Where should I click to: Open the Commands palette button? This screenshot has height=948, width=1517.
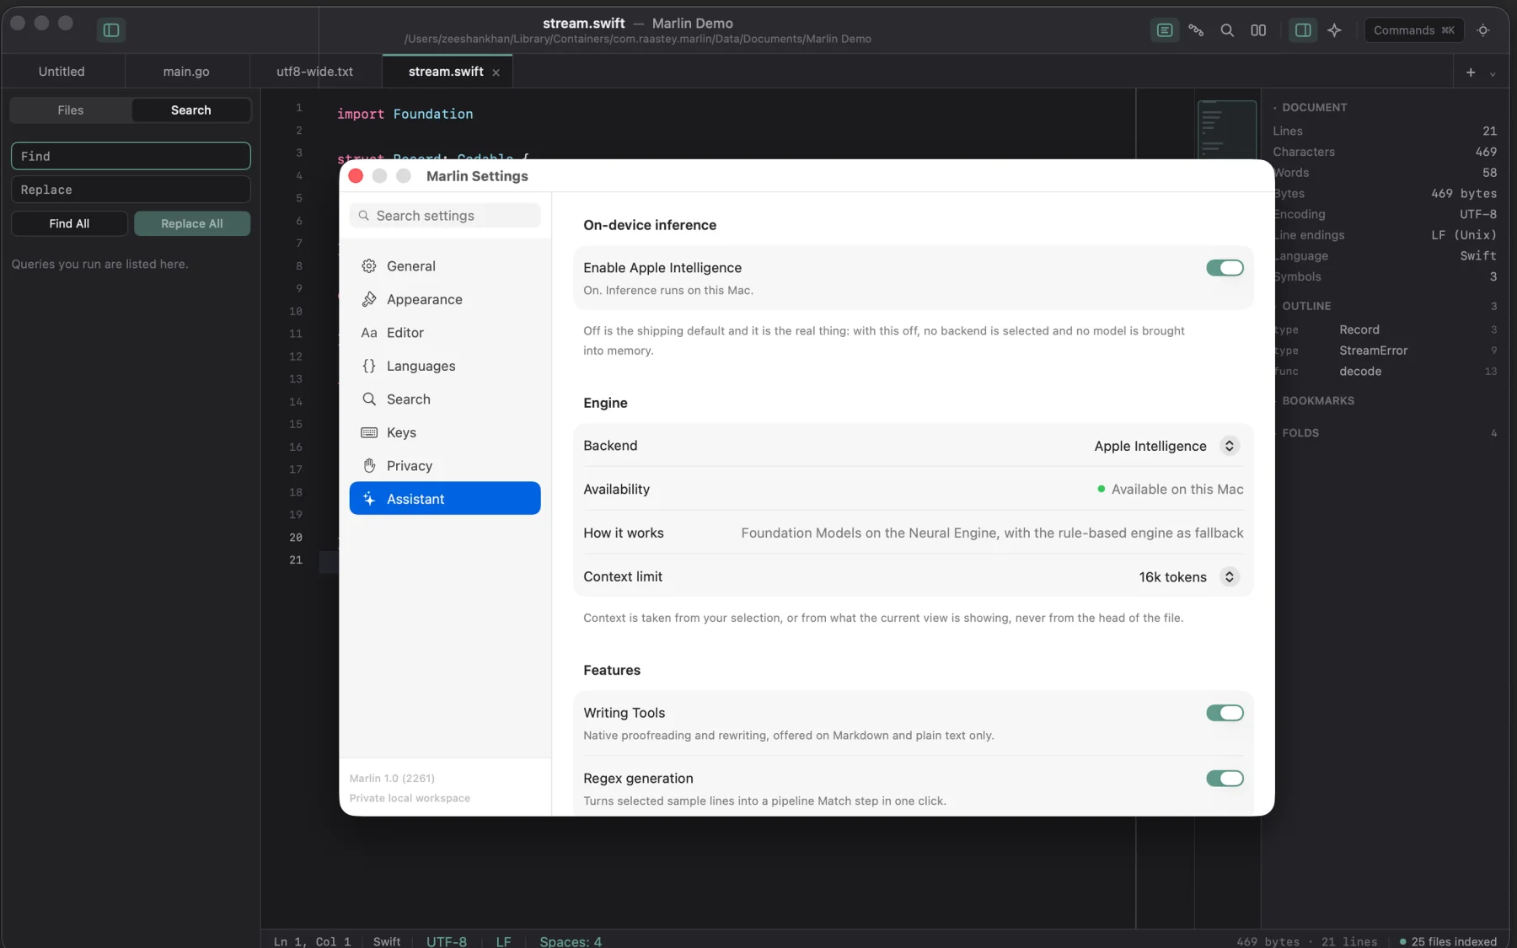(1414, 30)
